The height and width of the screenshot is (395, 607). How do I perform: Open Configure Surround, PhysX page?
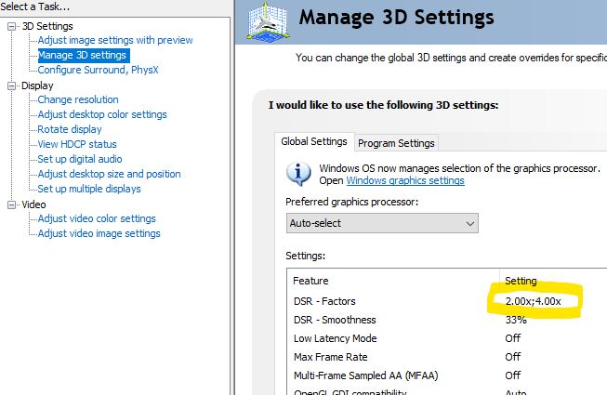click(x=98, y=70)
